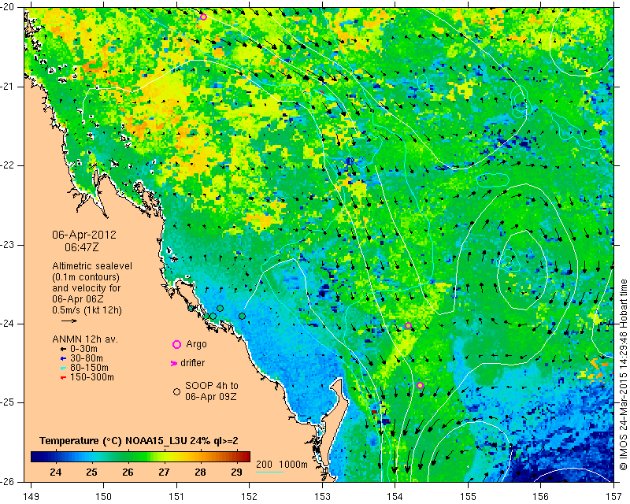Image resolution: width=630 pixels, height=504 pixels.
Task: Click the Argo float marker at latitude -24
Action: point(408,325)
